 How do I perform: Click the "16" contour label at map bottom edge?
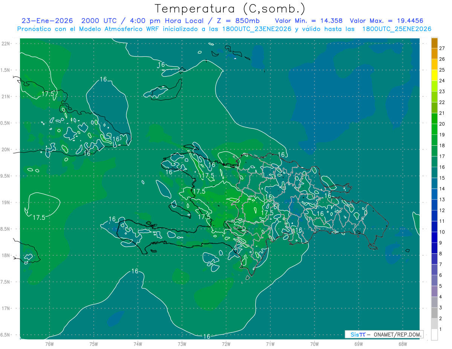(206, 336)
